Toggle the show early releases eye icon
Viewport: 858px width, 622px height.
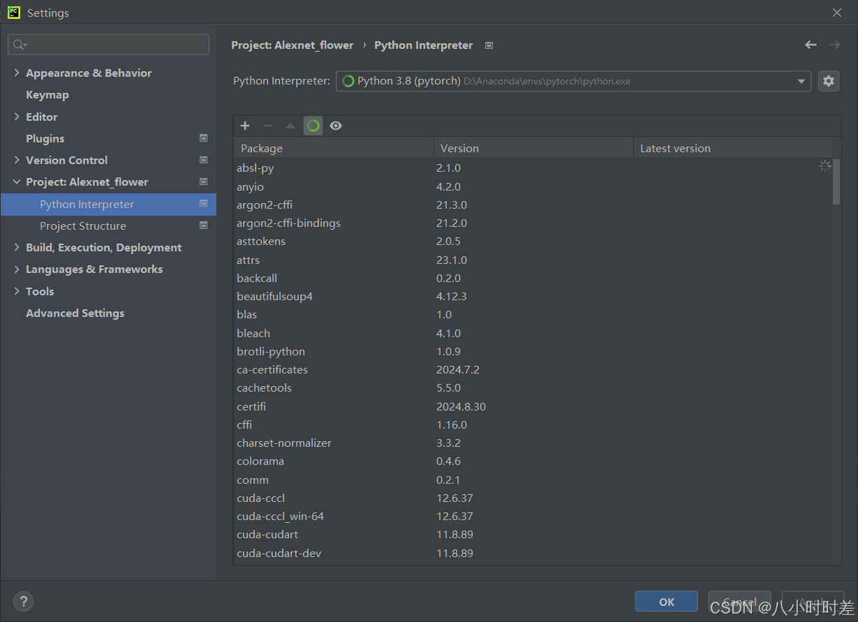[336, 126]
